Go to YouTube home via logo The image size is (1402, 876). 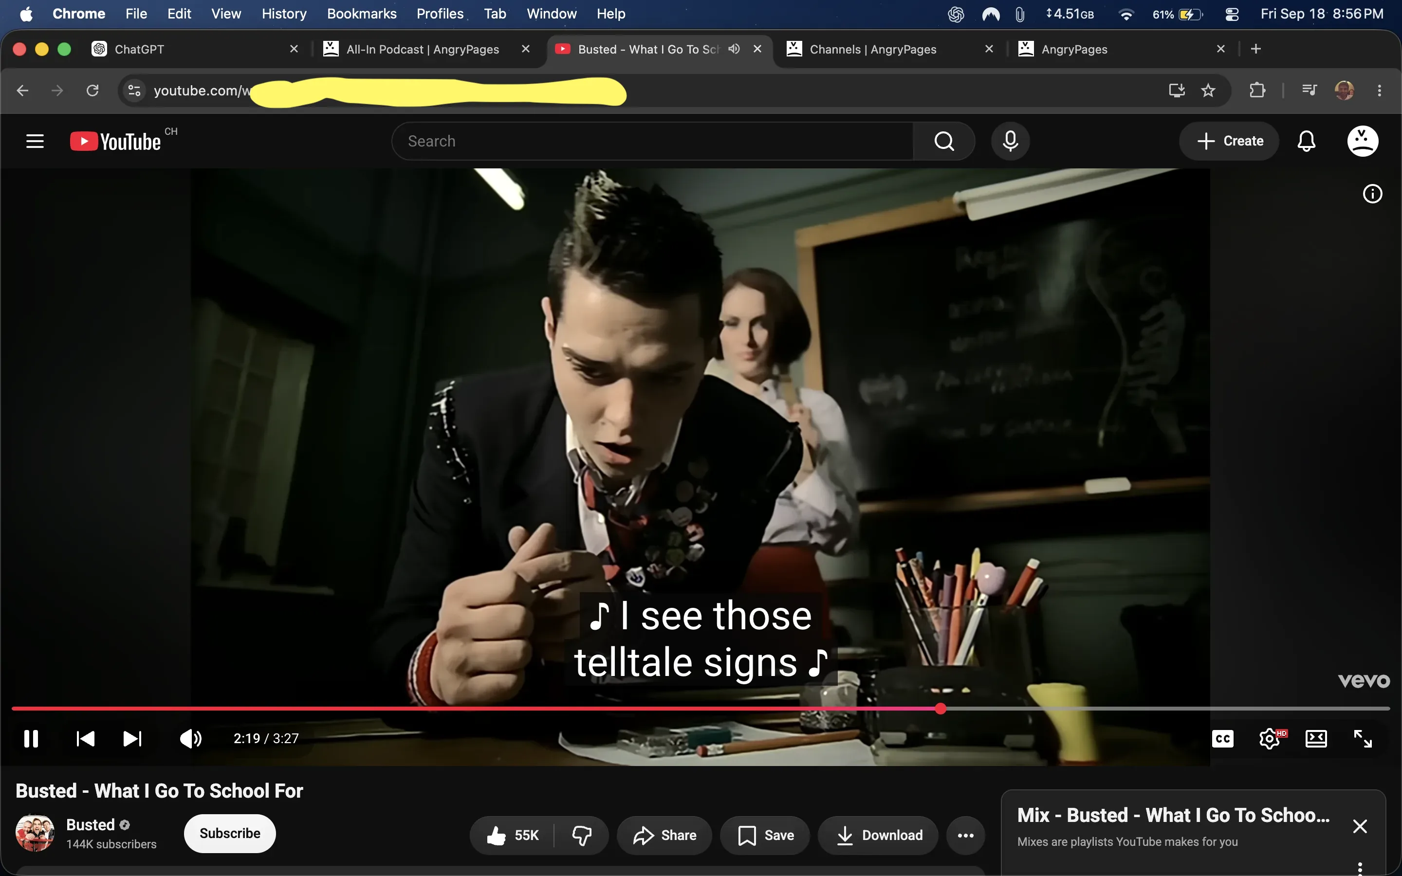click(x=116, y=141)
